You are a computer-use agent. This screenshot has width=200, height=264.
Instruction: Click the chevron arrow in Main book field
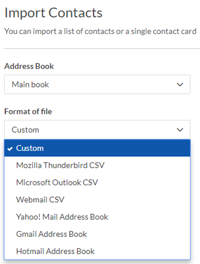[x=180, y=85]
